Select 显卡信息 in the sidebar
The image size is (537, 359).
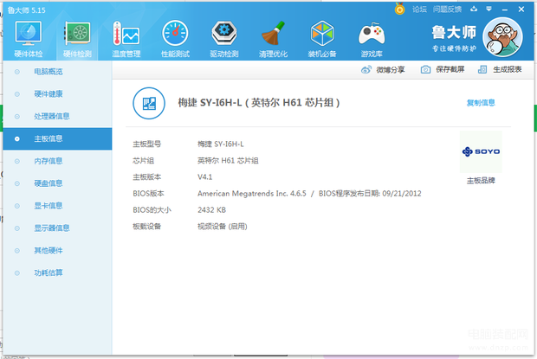(57, 206)
